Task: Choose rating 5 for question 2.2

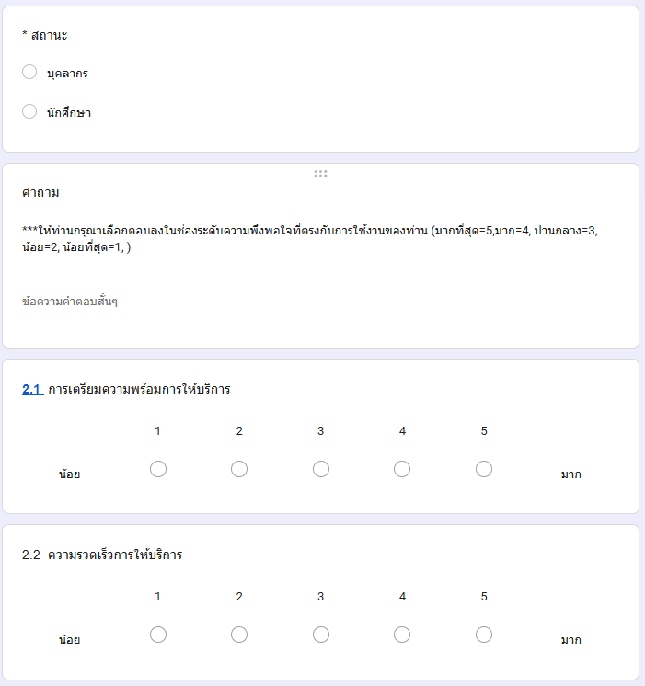Action: tap(484, 635)
